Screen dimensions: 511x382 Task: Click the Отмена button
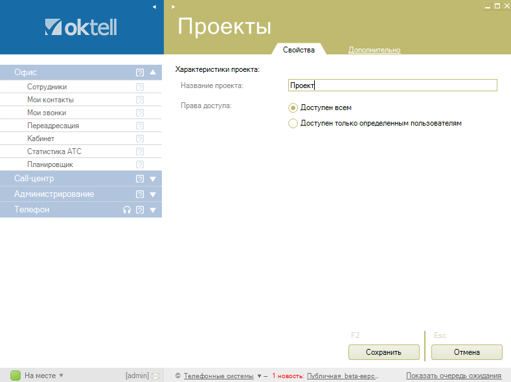coord(466,352)
